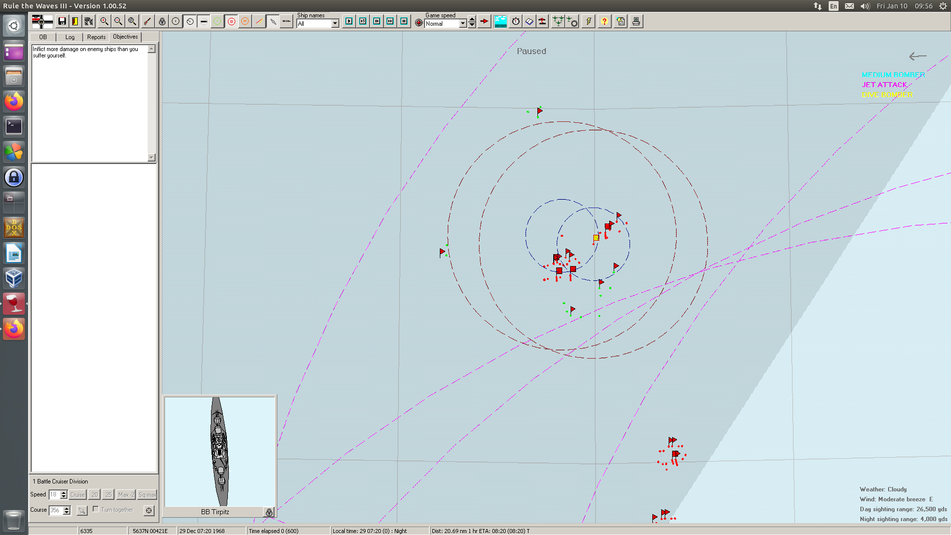951x535 pixels.
Task: Click the BB Tirpitz ship thumbnail
Action: tap(219, 451)
